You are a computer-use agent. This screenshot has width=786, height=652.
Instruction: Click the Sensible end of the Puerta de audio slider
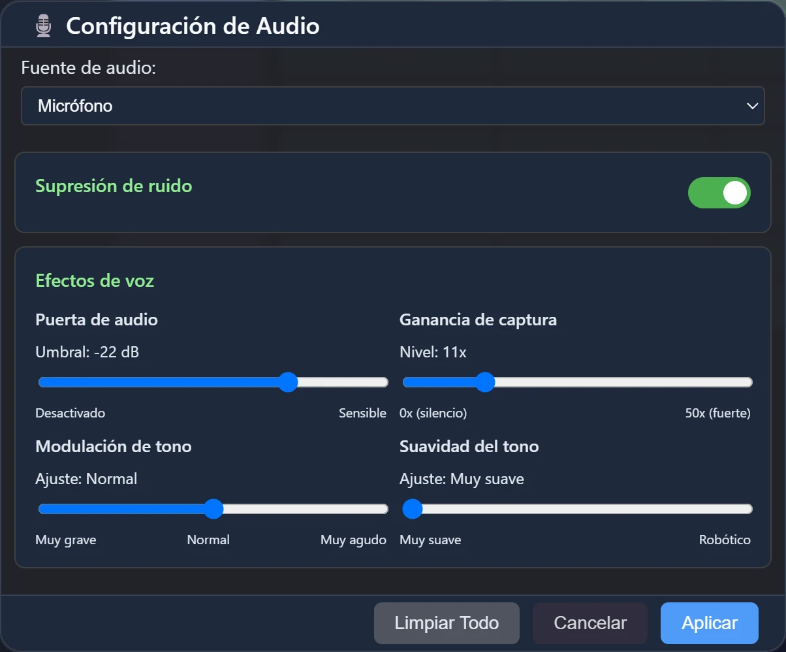(x=385, y=382)
